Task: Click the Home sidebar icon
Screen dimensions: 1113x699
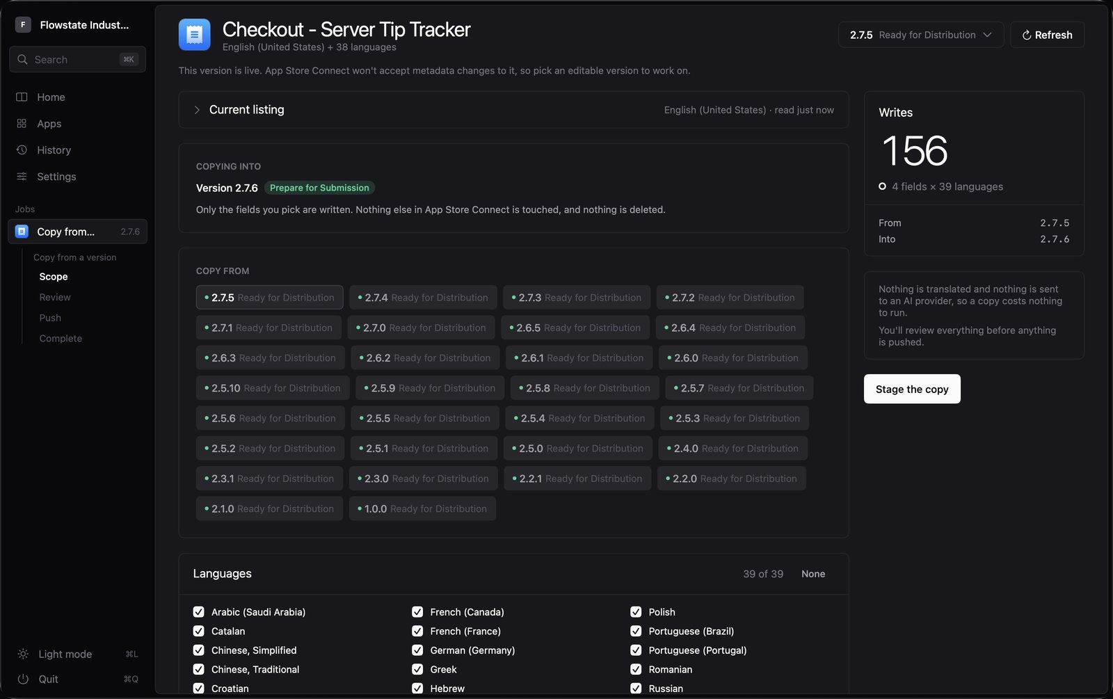Action: pyautogui.click(x=22, y=97)
